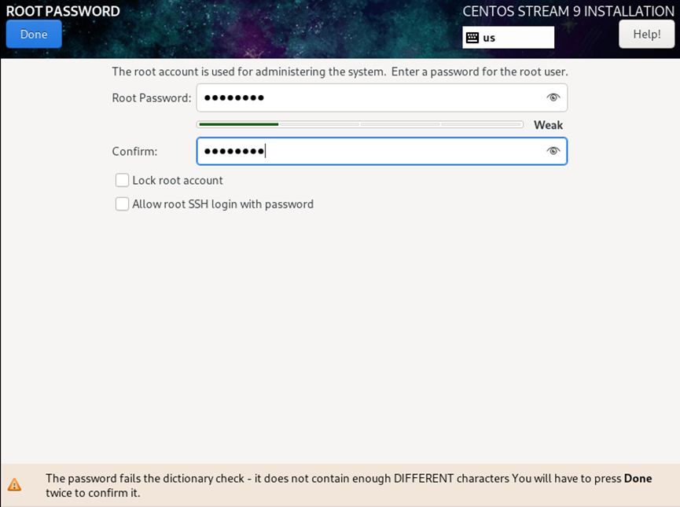Click the password strength bar
This screenshot has width=680, height=507.
360,124
